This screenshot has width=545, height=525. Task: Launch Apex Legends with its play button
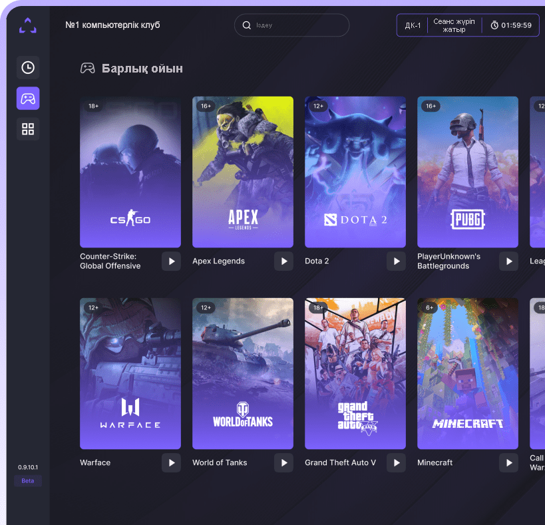283,262
